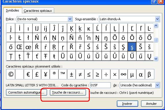Select the capital Ķ with cedilla cell
165x110 pixels.
tap(71, 28)
